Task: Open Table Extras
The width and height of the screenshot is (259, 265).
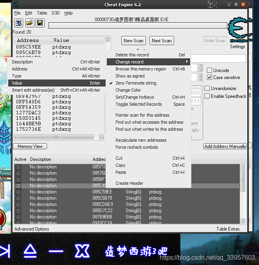Action: click(x=228, y=229)
